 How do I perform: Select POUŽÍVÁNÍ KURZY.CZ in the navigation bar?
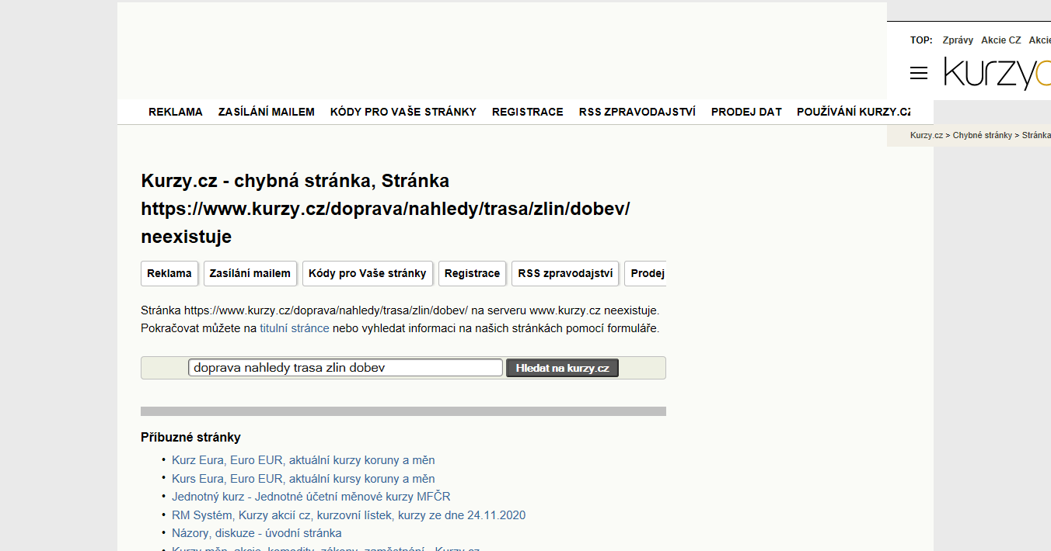click(854, 112)
